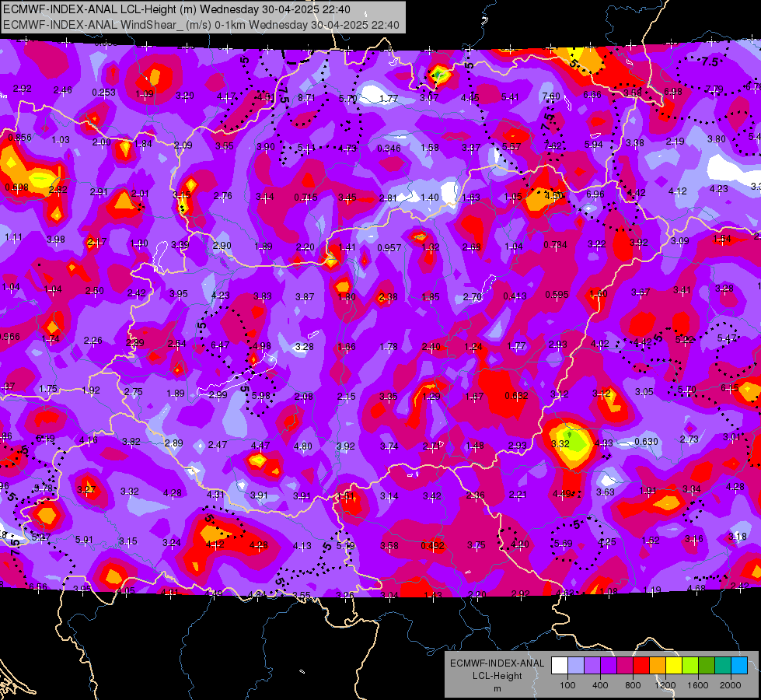Choose the teal green legend swatch
This screenshot has width=761, height=700.
coord(723,666)
